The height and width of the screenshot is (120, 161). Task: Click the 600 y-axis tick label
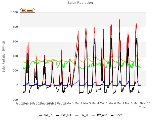pos(15,42)
